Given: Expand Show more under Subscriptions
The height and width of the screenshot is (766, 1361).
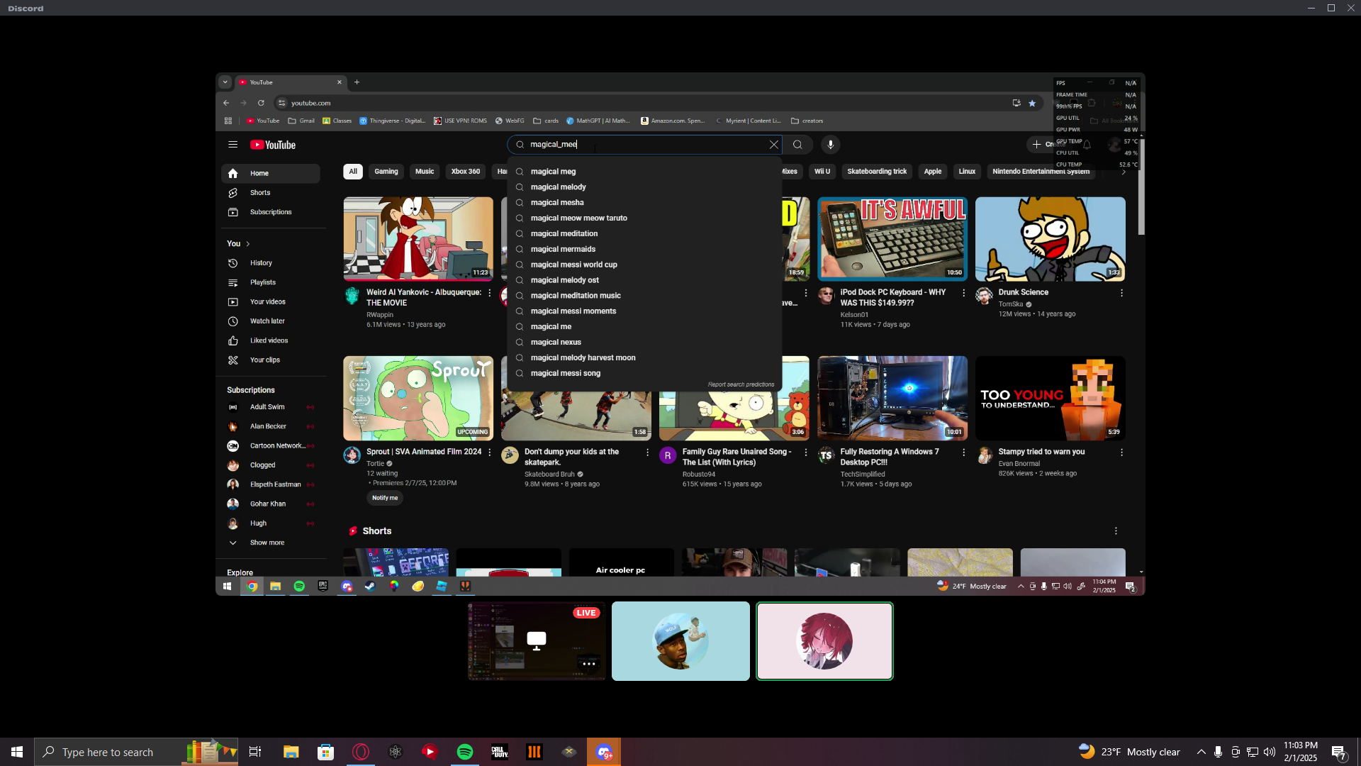Looking at the screenshot, I should coord(267,543).
